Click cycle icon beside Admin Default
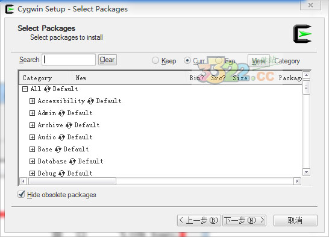Screen dimensions: 329x237 61,113
